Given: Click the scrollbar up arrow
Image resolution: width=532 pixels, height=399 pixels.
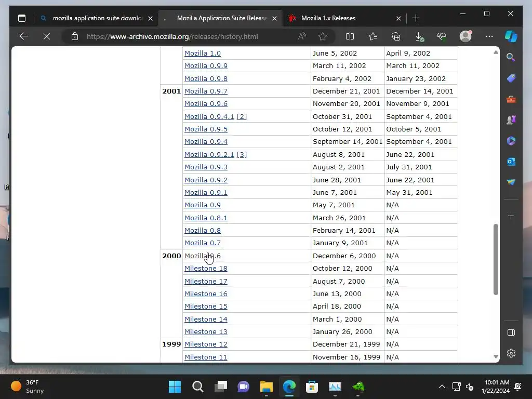Looking at the screenshot, I should (x=496, y=52).
